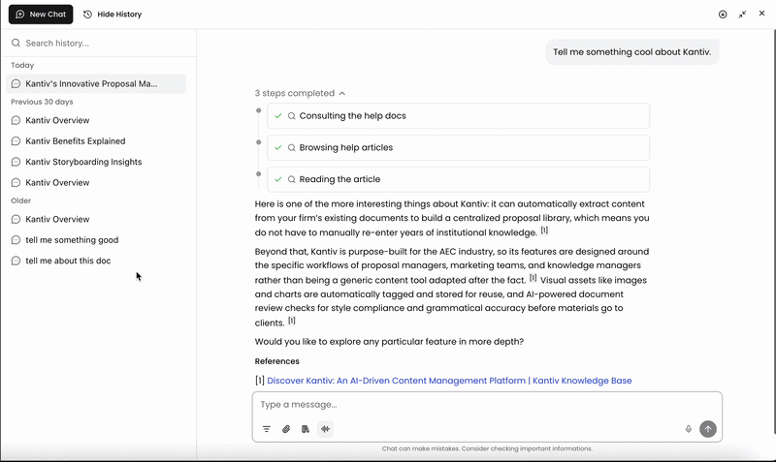
Task: Click the microphone icon
Action: point(688,429)
